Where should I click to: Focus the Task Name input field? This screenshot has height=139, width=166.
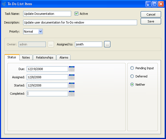pos(47,14)
